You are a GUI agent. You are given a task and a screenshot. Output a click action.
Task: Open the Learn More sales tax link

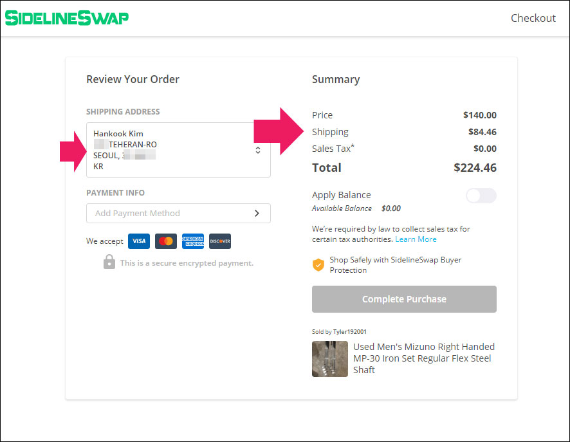coord(416,239)
